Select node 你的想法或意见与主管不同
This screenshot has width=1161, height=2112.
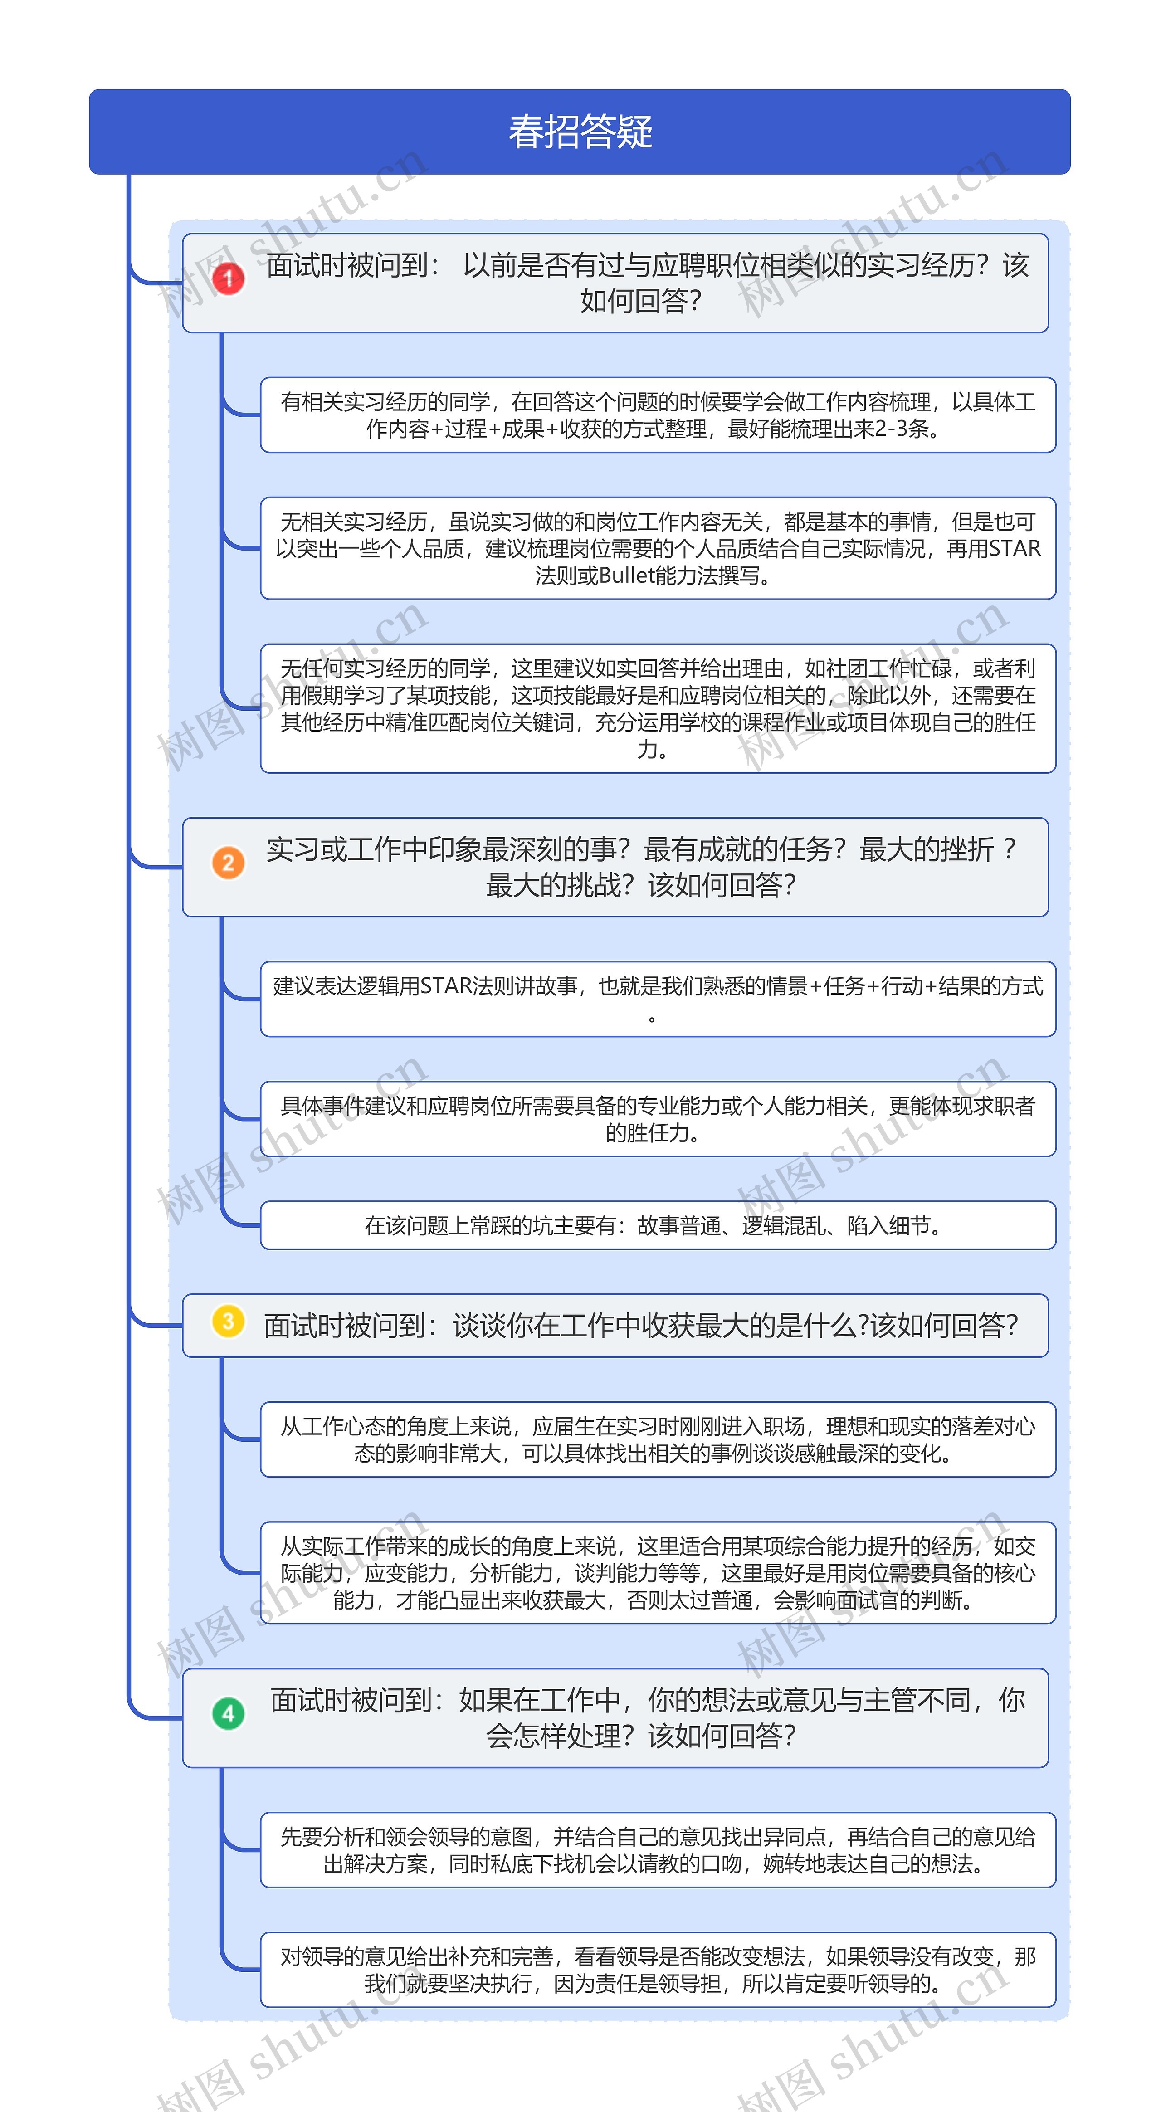click(616, 1717)
